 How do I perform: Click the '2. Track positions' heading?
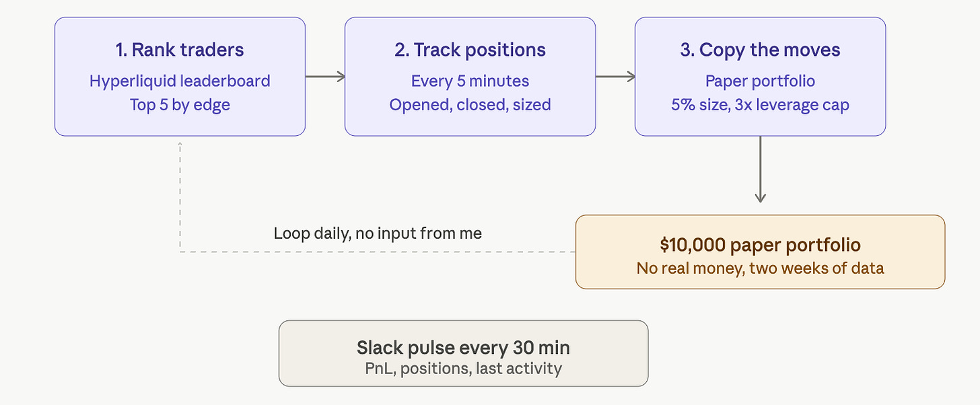click(x=470, y=50)
